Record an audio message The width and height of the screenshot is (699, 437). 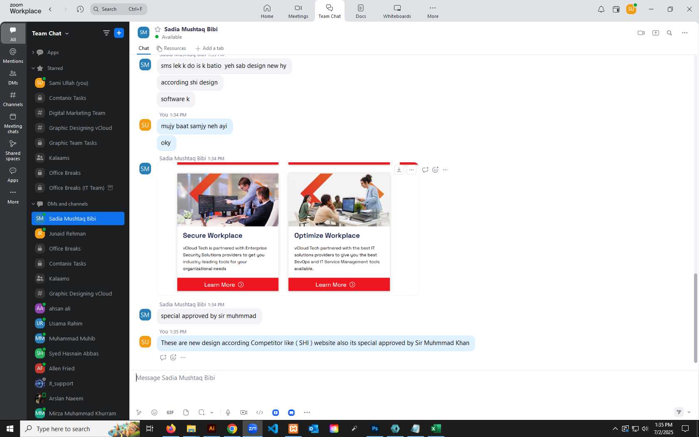(228, 412)
